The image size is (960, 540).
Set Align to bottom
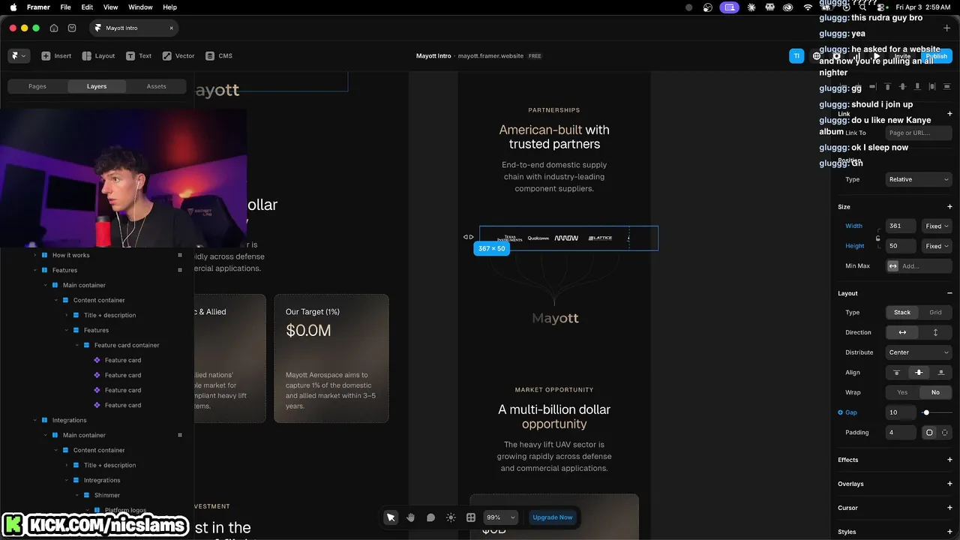941,372
